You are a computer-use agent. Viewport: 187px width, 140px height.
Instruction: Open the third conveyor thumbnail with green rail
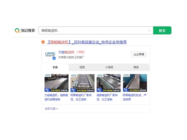coord(109,83)
